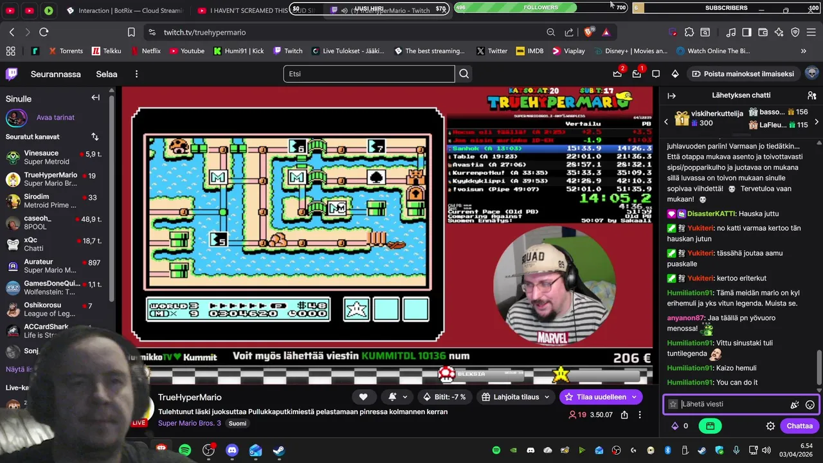Open the chat community users icon
This screenshot has height=463, width=823.
point(811,95)
